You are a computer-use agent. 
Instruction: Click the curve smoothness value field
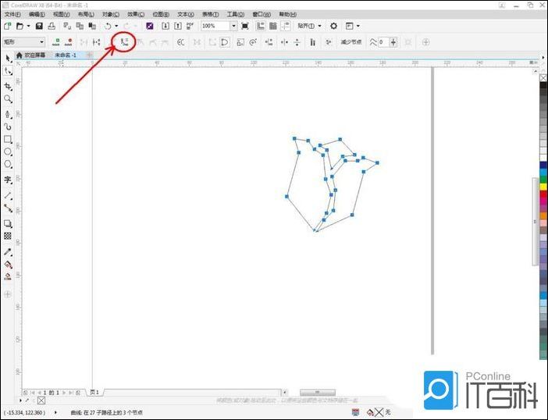click(383, 42)
